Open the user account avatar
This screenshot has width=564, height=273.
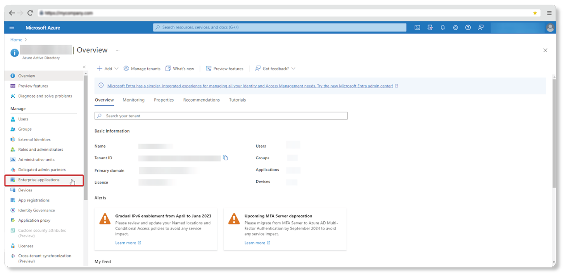[x=550, y=28]
